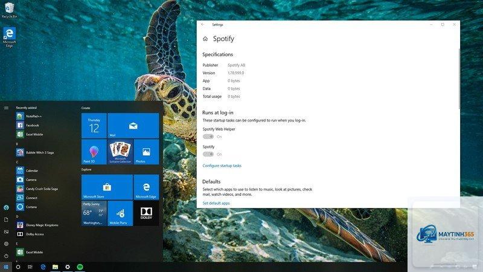The image size is (483, 272).
Task: Open the Recycle Bin desktop icon
Action: click(x=9, y=10)
